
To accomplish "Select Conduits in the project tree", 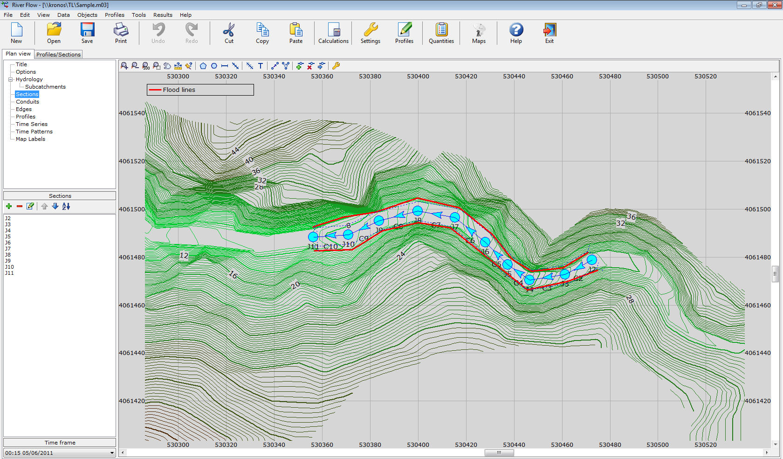I will pyautogui.click(x=27, y=102).
